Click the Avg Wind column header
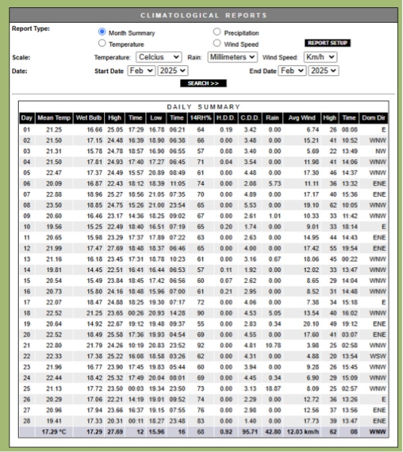 coord(302,118)
